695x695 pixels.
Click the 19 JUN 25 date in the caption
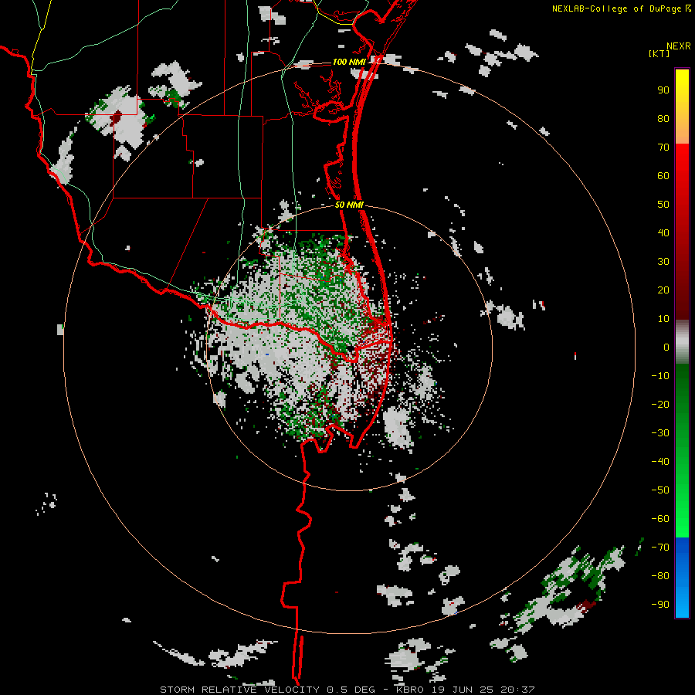462,690
